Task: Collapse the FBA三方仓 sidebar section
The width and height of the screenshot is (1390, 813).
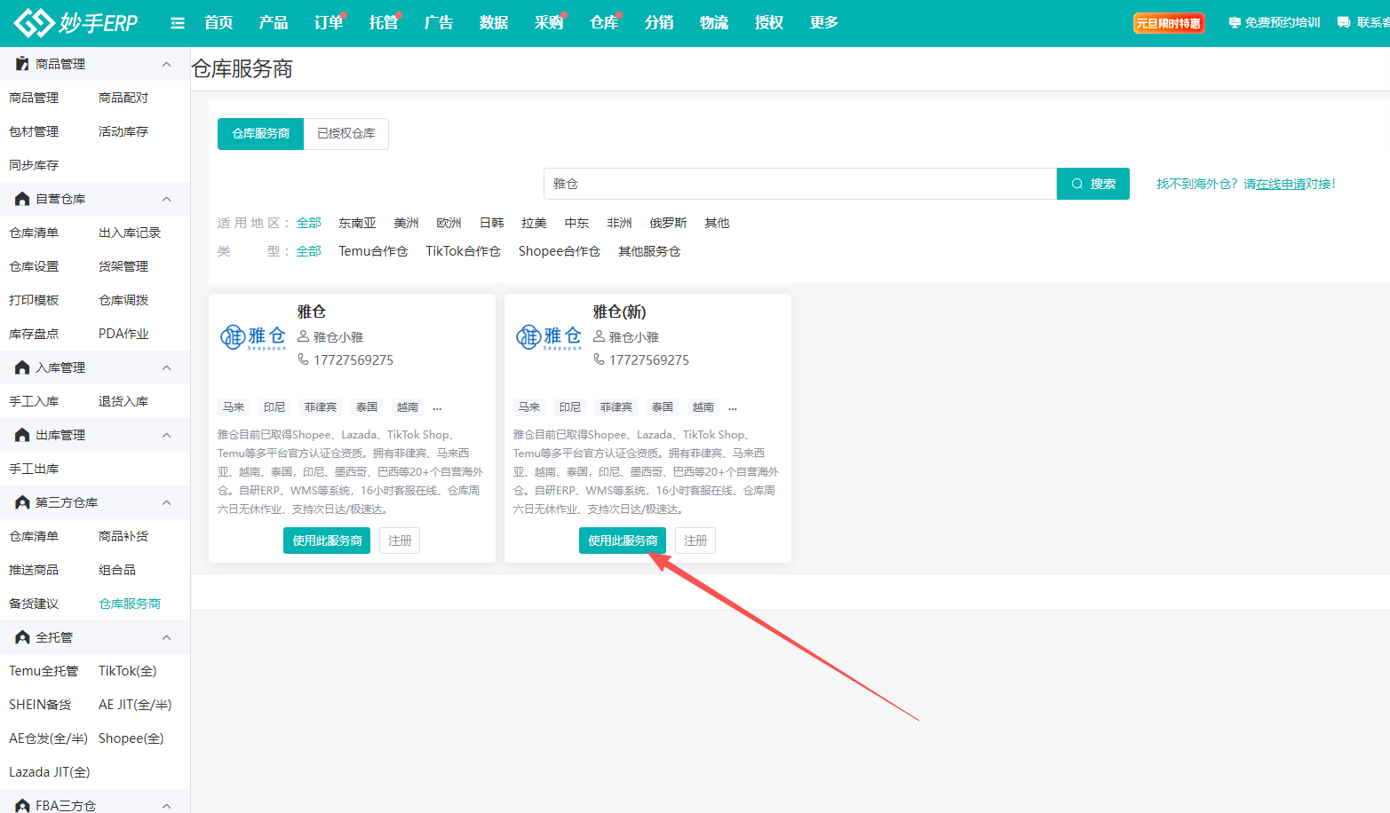Action: click(166, 806)
